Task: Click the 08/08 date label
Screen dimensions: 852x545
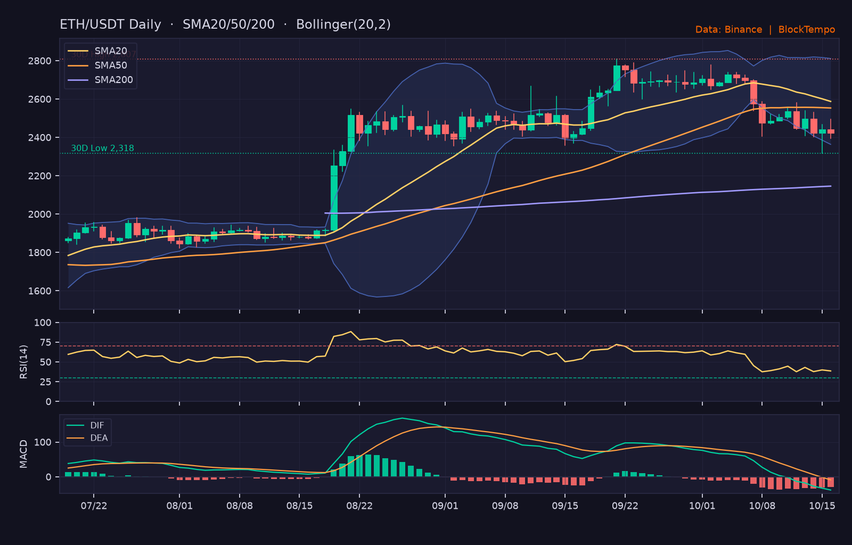Action: coord(240,506)
